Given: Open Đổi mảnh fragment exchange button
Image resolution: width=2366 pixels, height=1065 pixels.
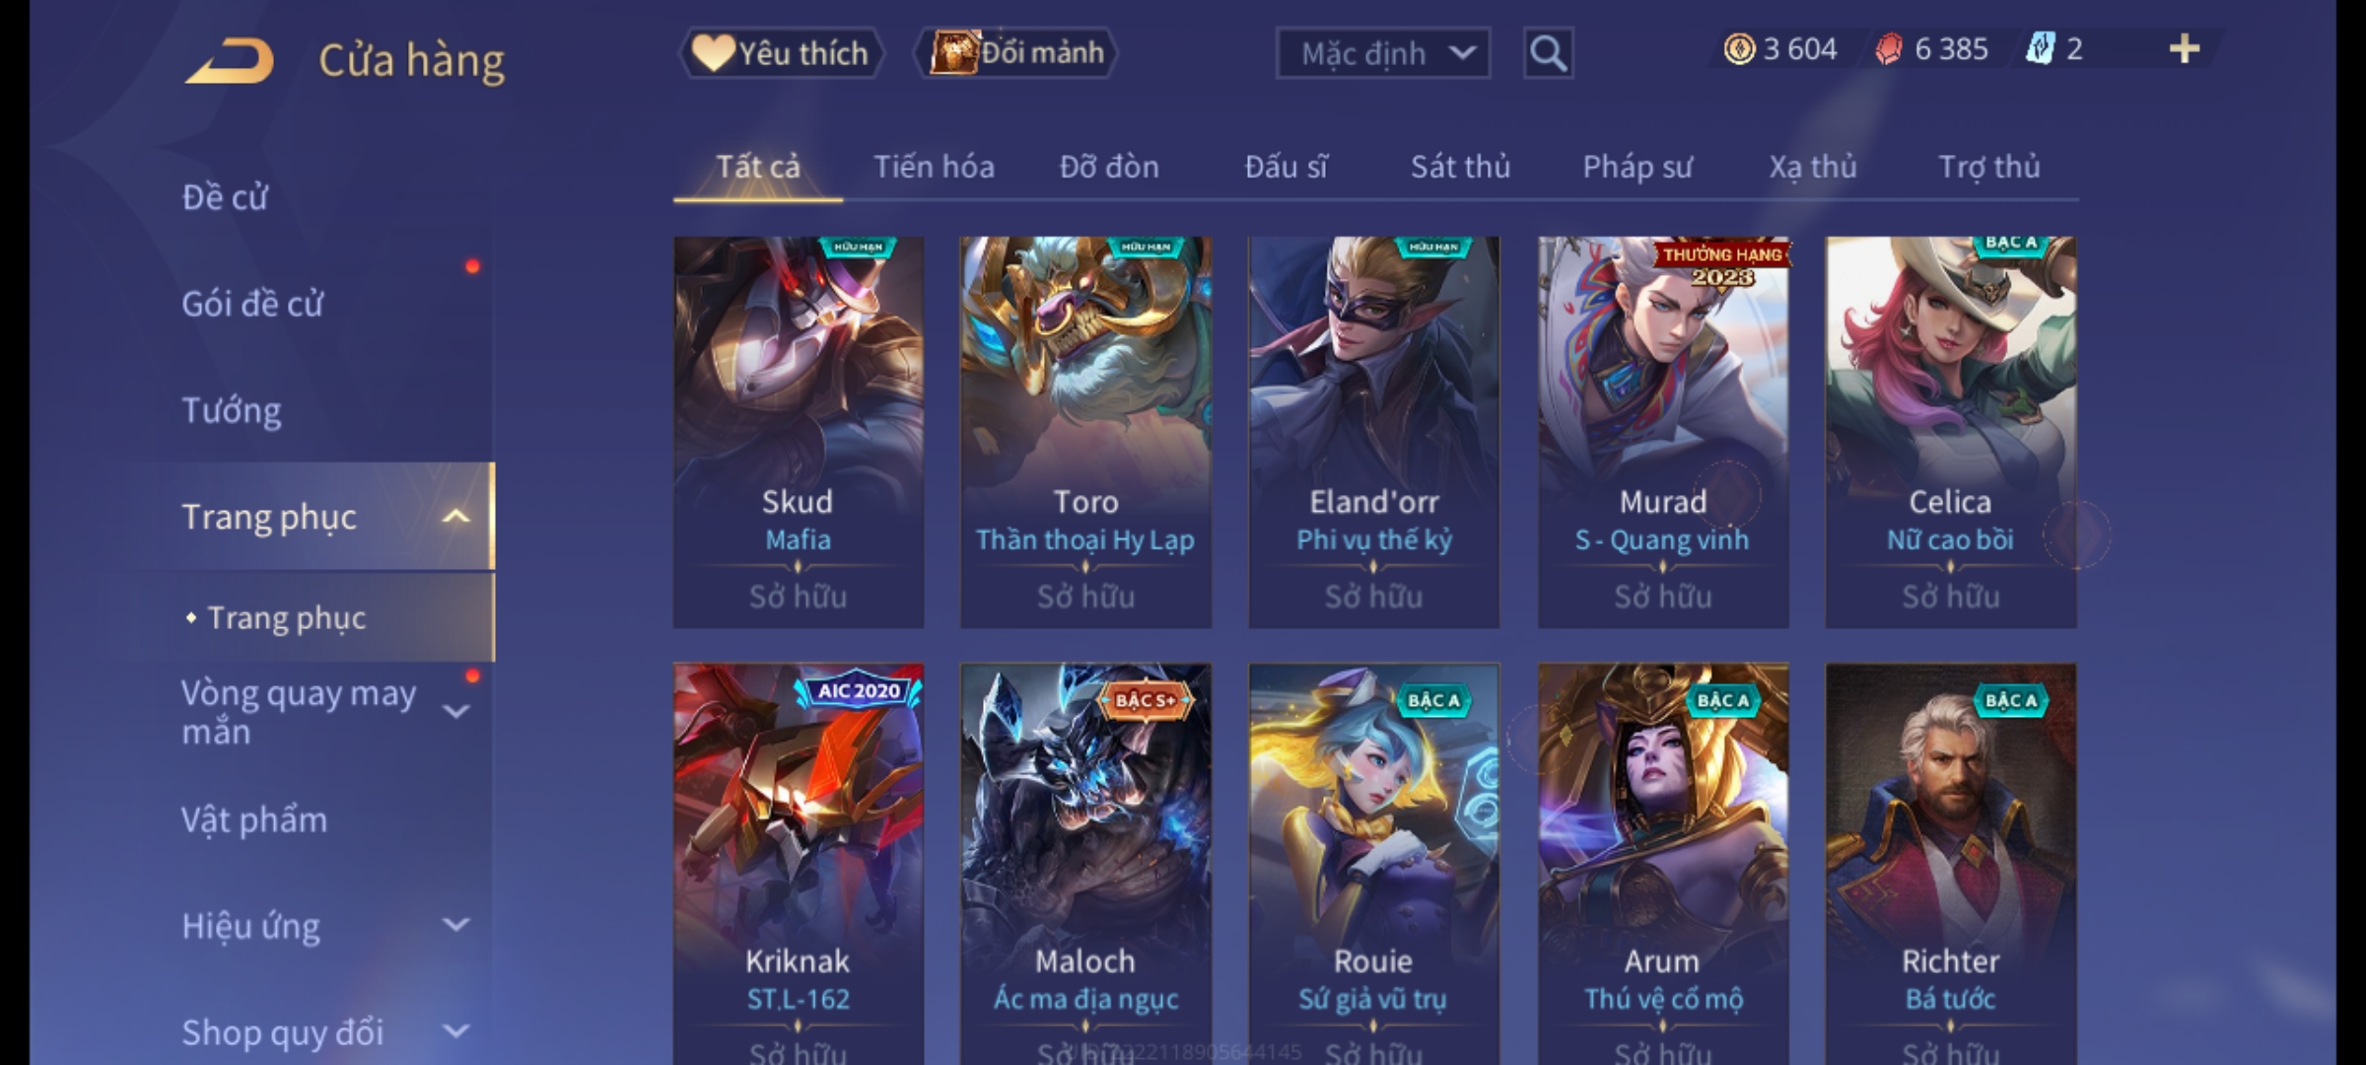Looking at the screenshot, I should click(1016, 52).
